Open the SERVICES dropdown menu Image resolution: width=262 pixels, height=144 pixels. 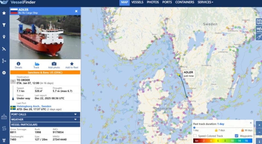[205, 2]
